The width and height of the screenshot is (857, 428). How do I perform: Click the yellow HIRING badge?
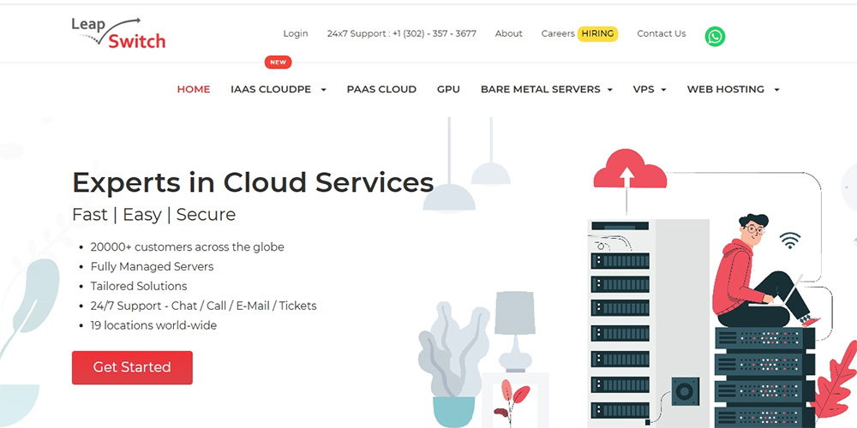click(597, 34)
